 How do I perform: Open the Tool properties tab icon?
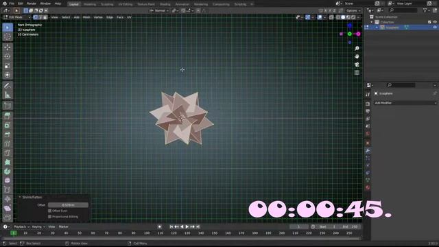368,95
